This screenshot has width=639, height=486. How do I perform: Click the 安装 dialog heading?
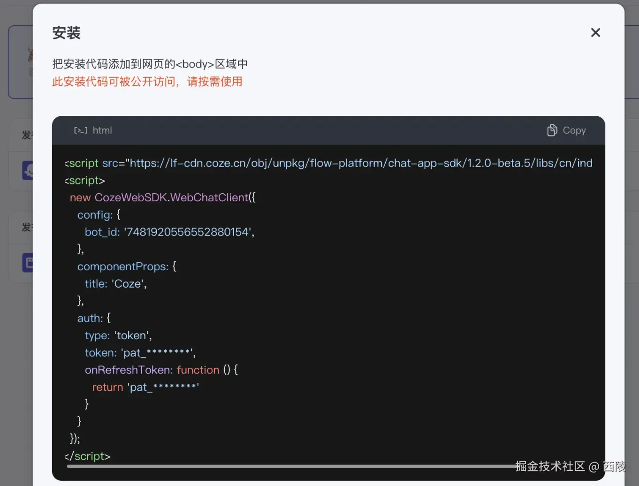click(66, 33)
